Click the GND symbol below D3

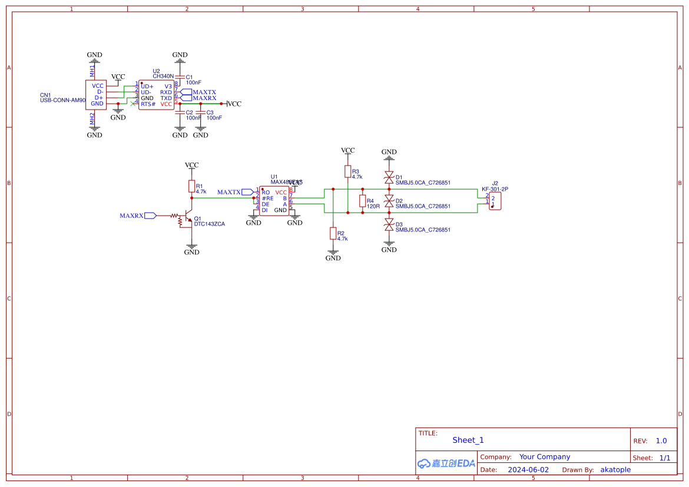tap(389, 247)
